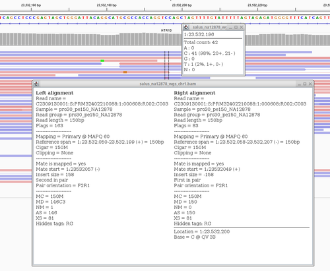Click the 'First in pair' text
330x271 pixels.
(187, 180)
